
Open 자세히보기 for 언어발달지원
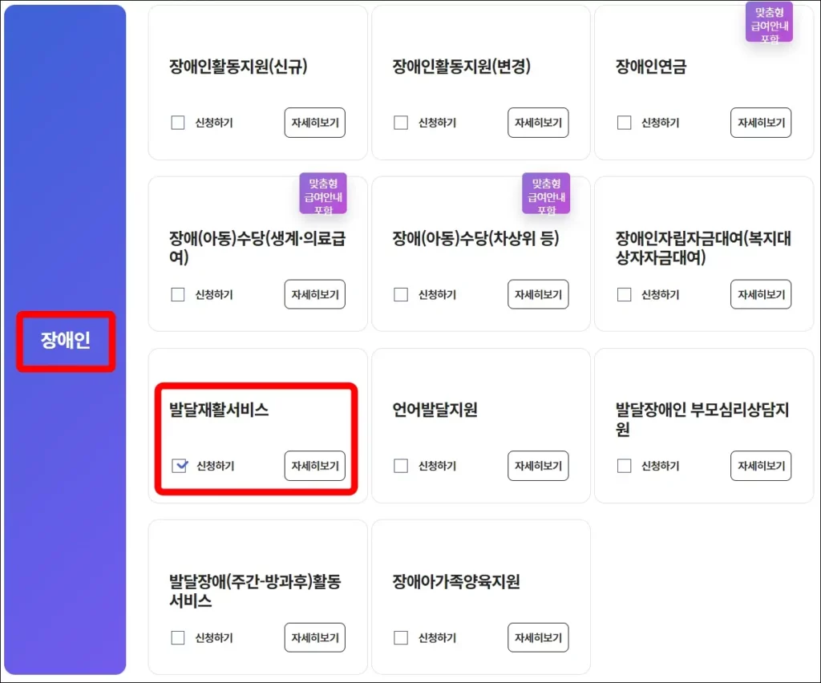(538, 465)
